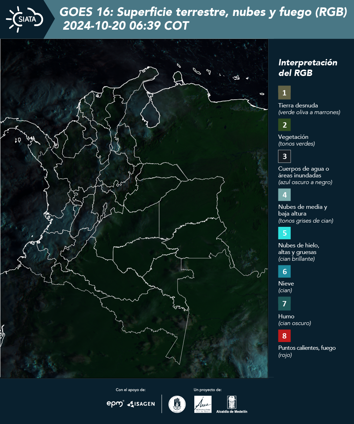Select legend swatch 4 for low clouds
The width and height of the screenshot is (354, 424).
tap(284, 194)
